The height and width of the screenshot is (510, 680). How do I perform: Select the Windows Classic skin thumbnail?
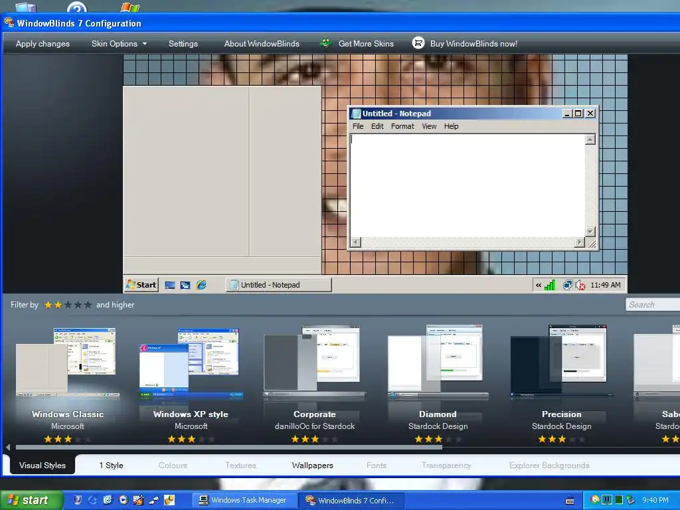[x=67, y=363]
